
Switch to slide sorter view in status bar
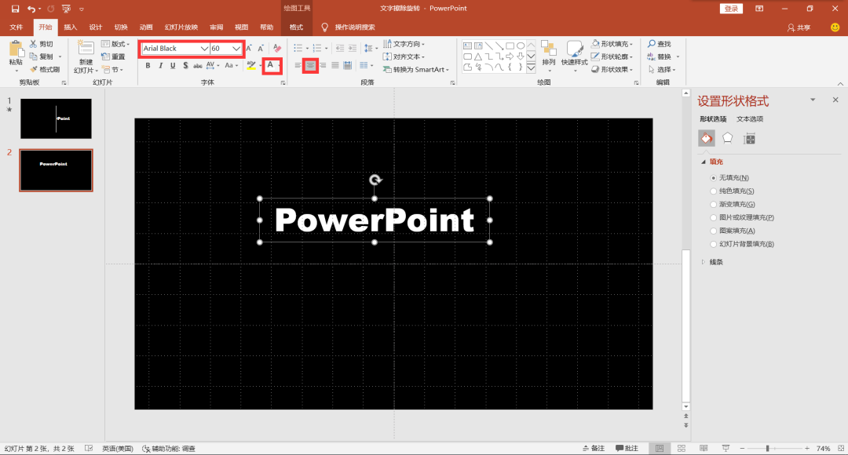[682, 449]
